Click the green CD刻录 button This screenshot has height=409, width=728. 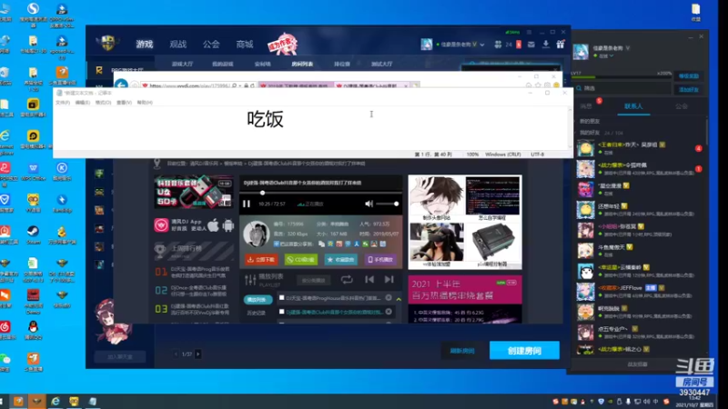(301, 260)
